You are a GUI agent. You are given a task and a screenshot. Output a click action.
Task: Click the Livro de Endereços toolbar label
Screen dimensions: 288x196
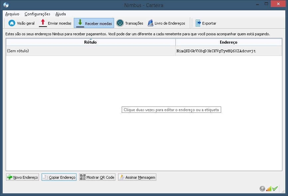pos(170,23)
